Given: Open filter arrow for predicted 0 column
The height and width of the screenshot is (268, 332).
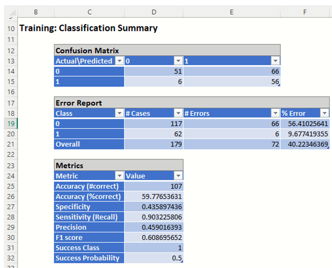Looking at the screenshot, I should (x=178, y=61).
